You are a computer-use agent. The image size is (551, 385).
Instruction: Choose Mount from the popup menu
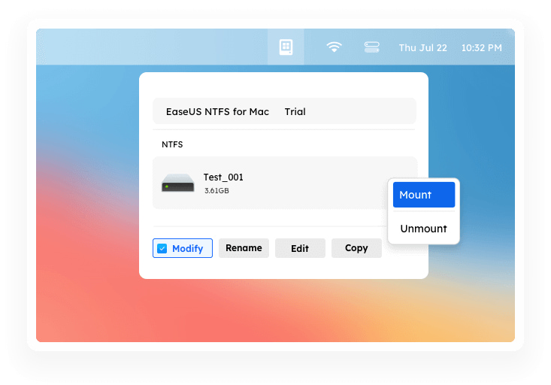(x=424, y=195)
